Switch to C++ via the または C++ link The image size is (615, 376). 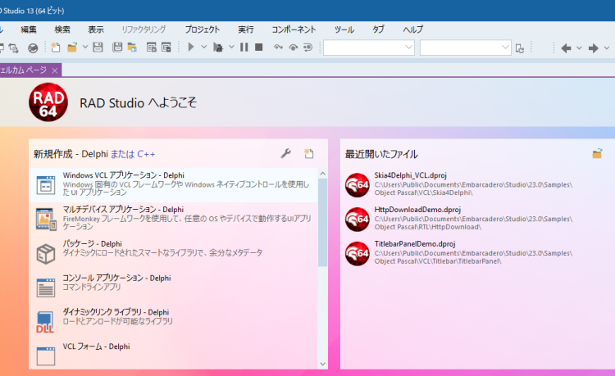pos(133,154)
